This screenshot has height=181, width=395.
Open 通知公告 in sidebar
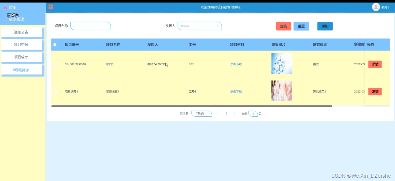(21, 32)
